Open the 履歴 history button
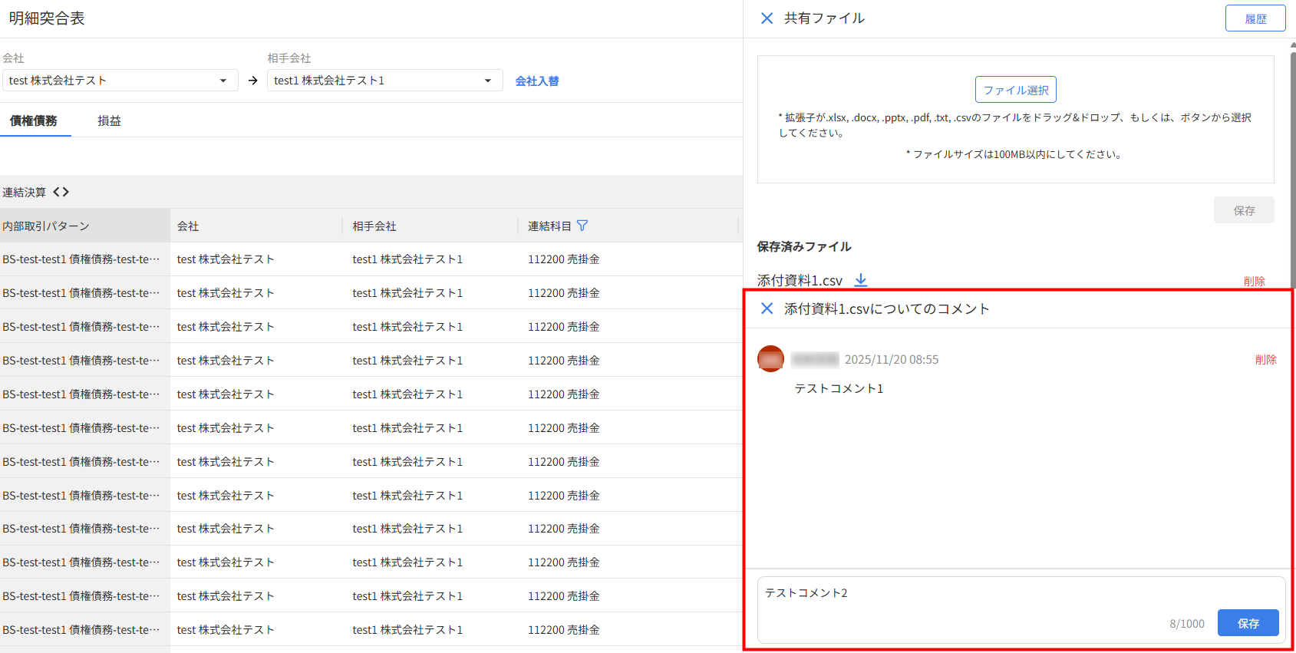The width and height of the screenshot is (1296, 653). click(x=1255, y=18)
